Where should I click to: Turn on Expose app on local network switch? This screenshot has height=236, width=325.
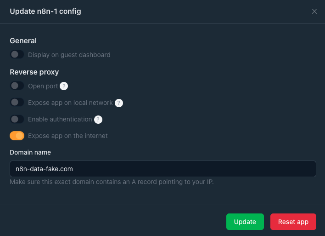click(x=17, y=103)
